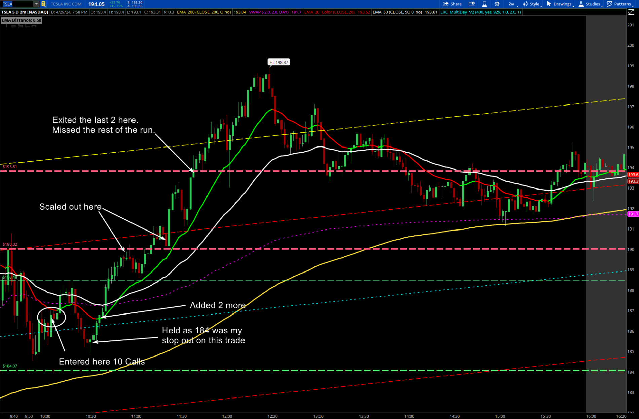Click the Studies flask icon
639x419 pixels.
click(581, 4)
